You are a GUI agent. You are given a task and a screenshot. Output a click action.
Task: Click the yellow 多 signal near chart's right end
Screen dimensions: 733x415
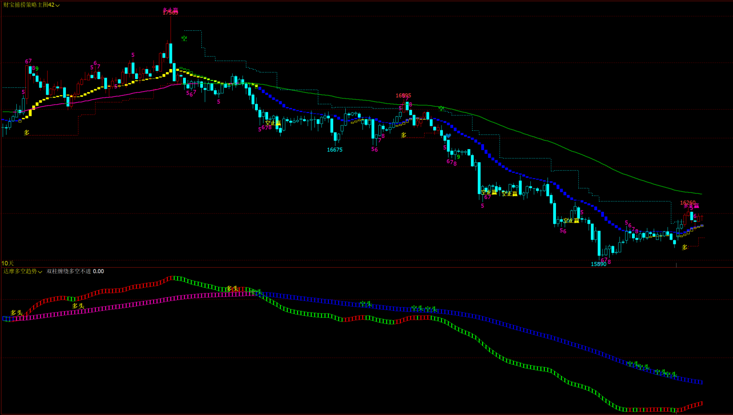point(684,247)
